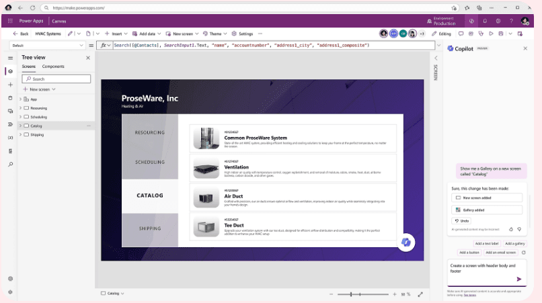Click the floating Copilot icon on canvas
This screenshot has height=303, width=542.
405,243
